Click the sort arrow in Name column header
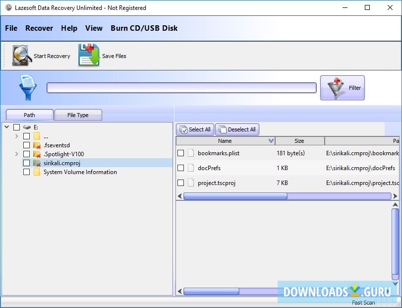The image size is (402, 308). tap(271, 141)
